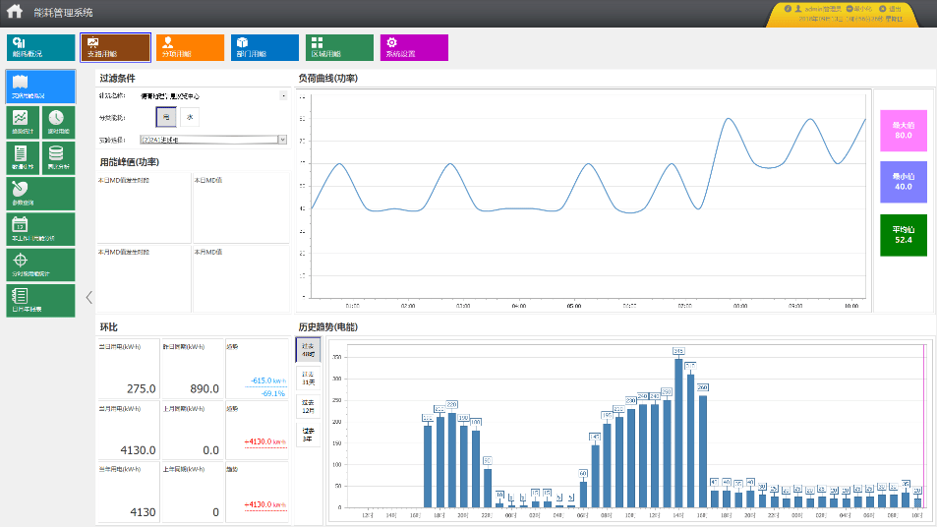This screenshot has width=937, height=527.
Task: Click the pink 最大值 80.0 swatch
Action: (904, 130)
